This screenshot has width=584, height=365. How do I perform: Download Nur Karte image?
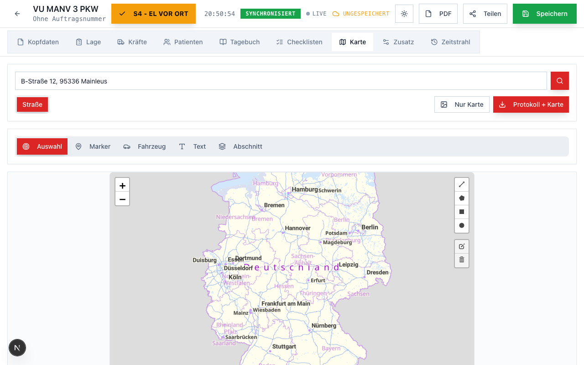[x=462, y=104]
